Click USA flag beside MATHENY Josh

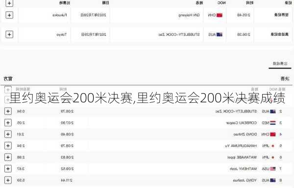point(273,169)
